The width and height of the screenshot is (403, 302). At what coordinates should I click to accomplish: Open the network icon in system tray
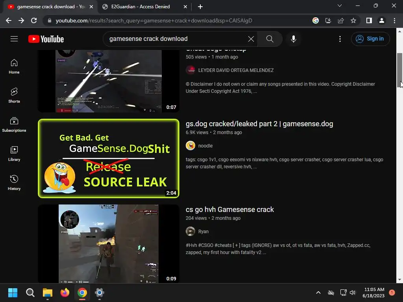(343, 293)
